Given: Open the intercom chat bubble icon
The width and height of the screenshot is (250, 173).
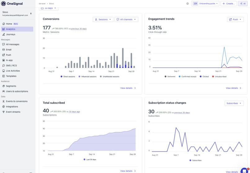Looking at the screenshot, I should (244, 171).
